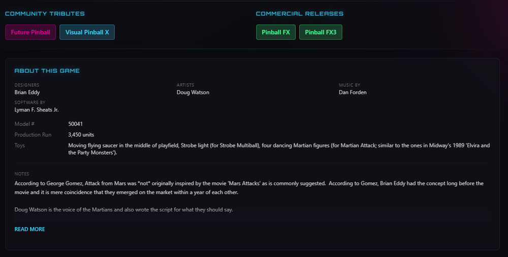This screenshot has height=257, width=508.
Task: Click the note about Martians' voice
Action: coord(124,209)
